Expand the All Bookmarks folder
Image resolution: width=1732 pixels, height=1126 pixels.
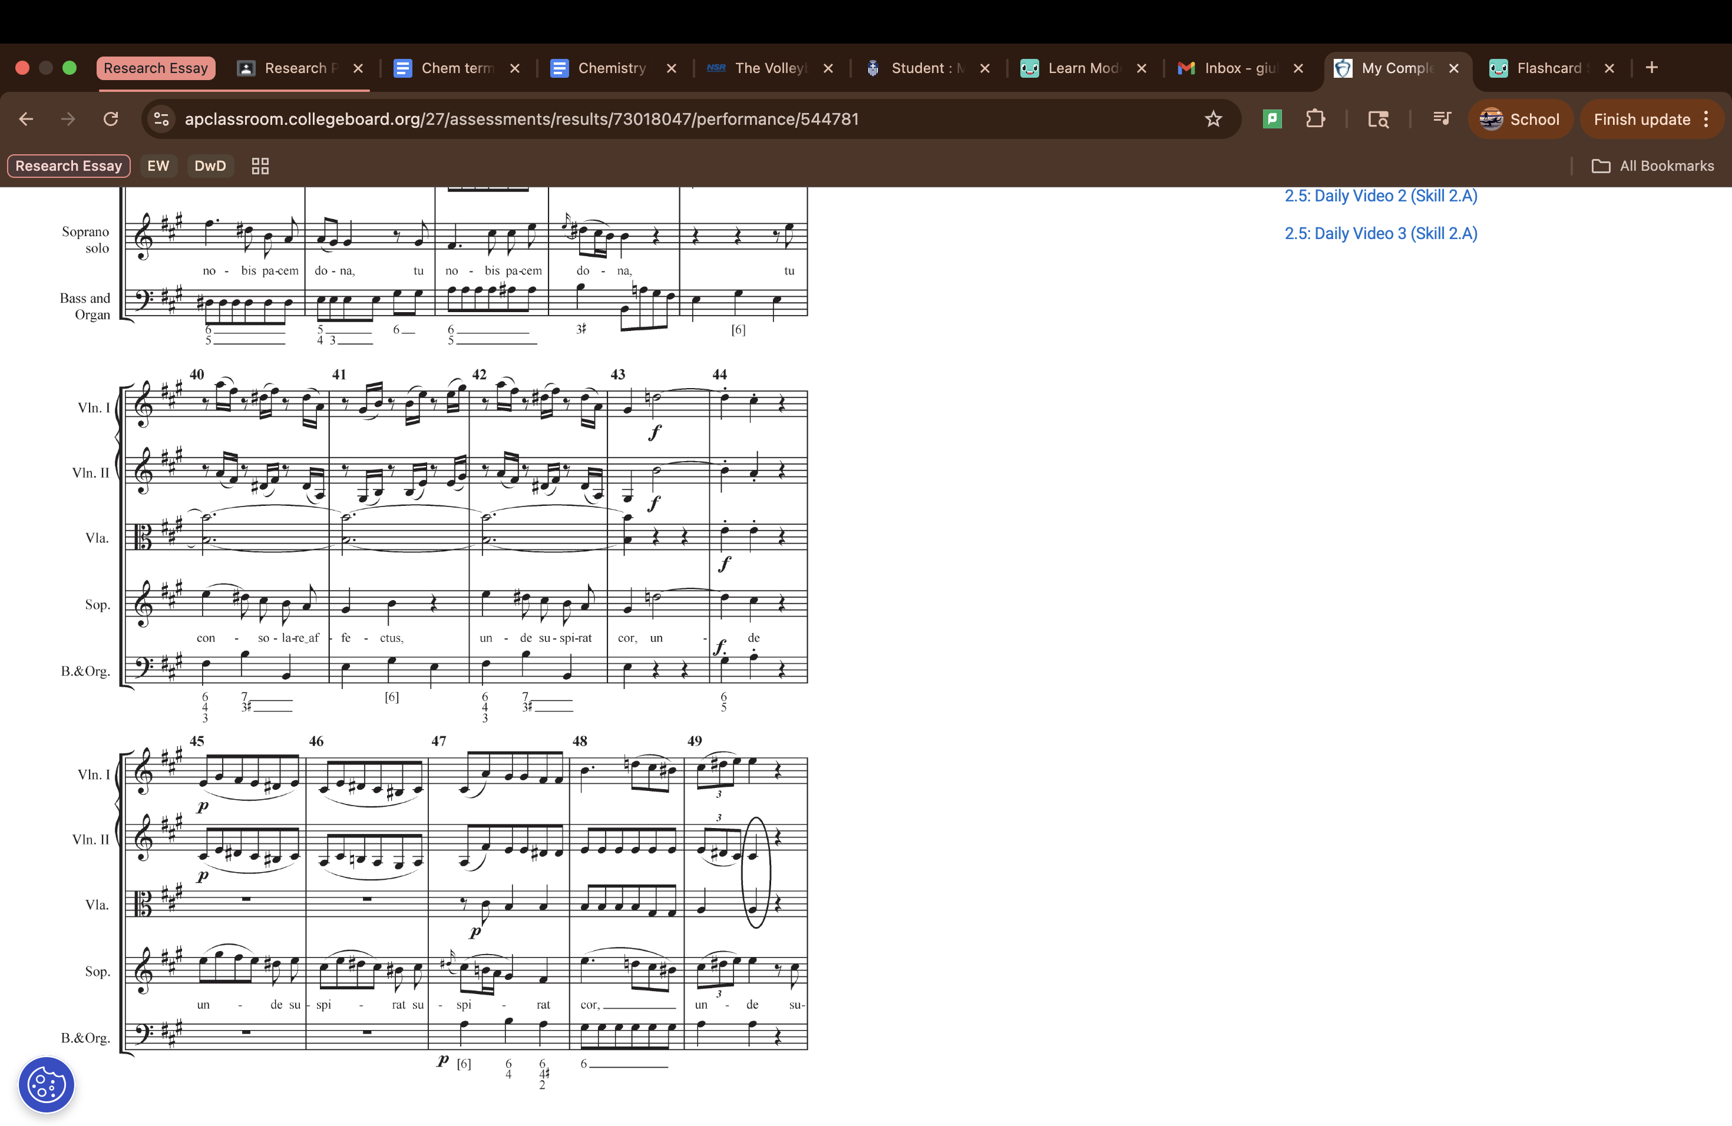click(1652, 166)
